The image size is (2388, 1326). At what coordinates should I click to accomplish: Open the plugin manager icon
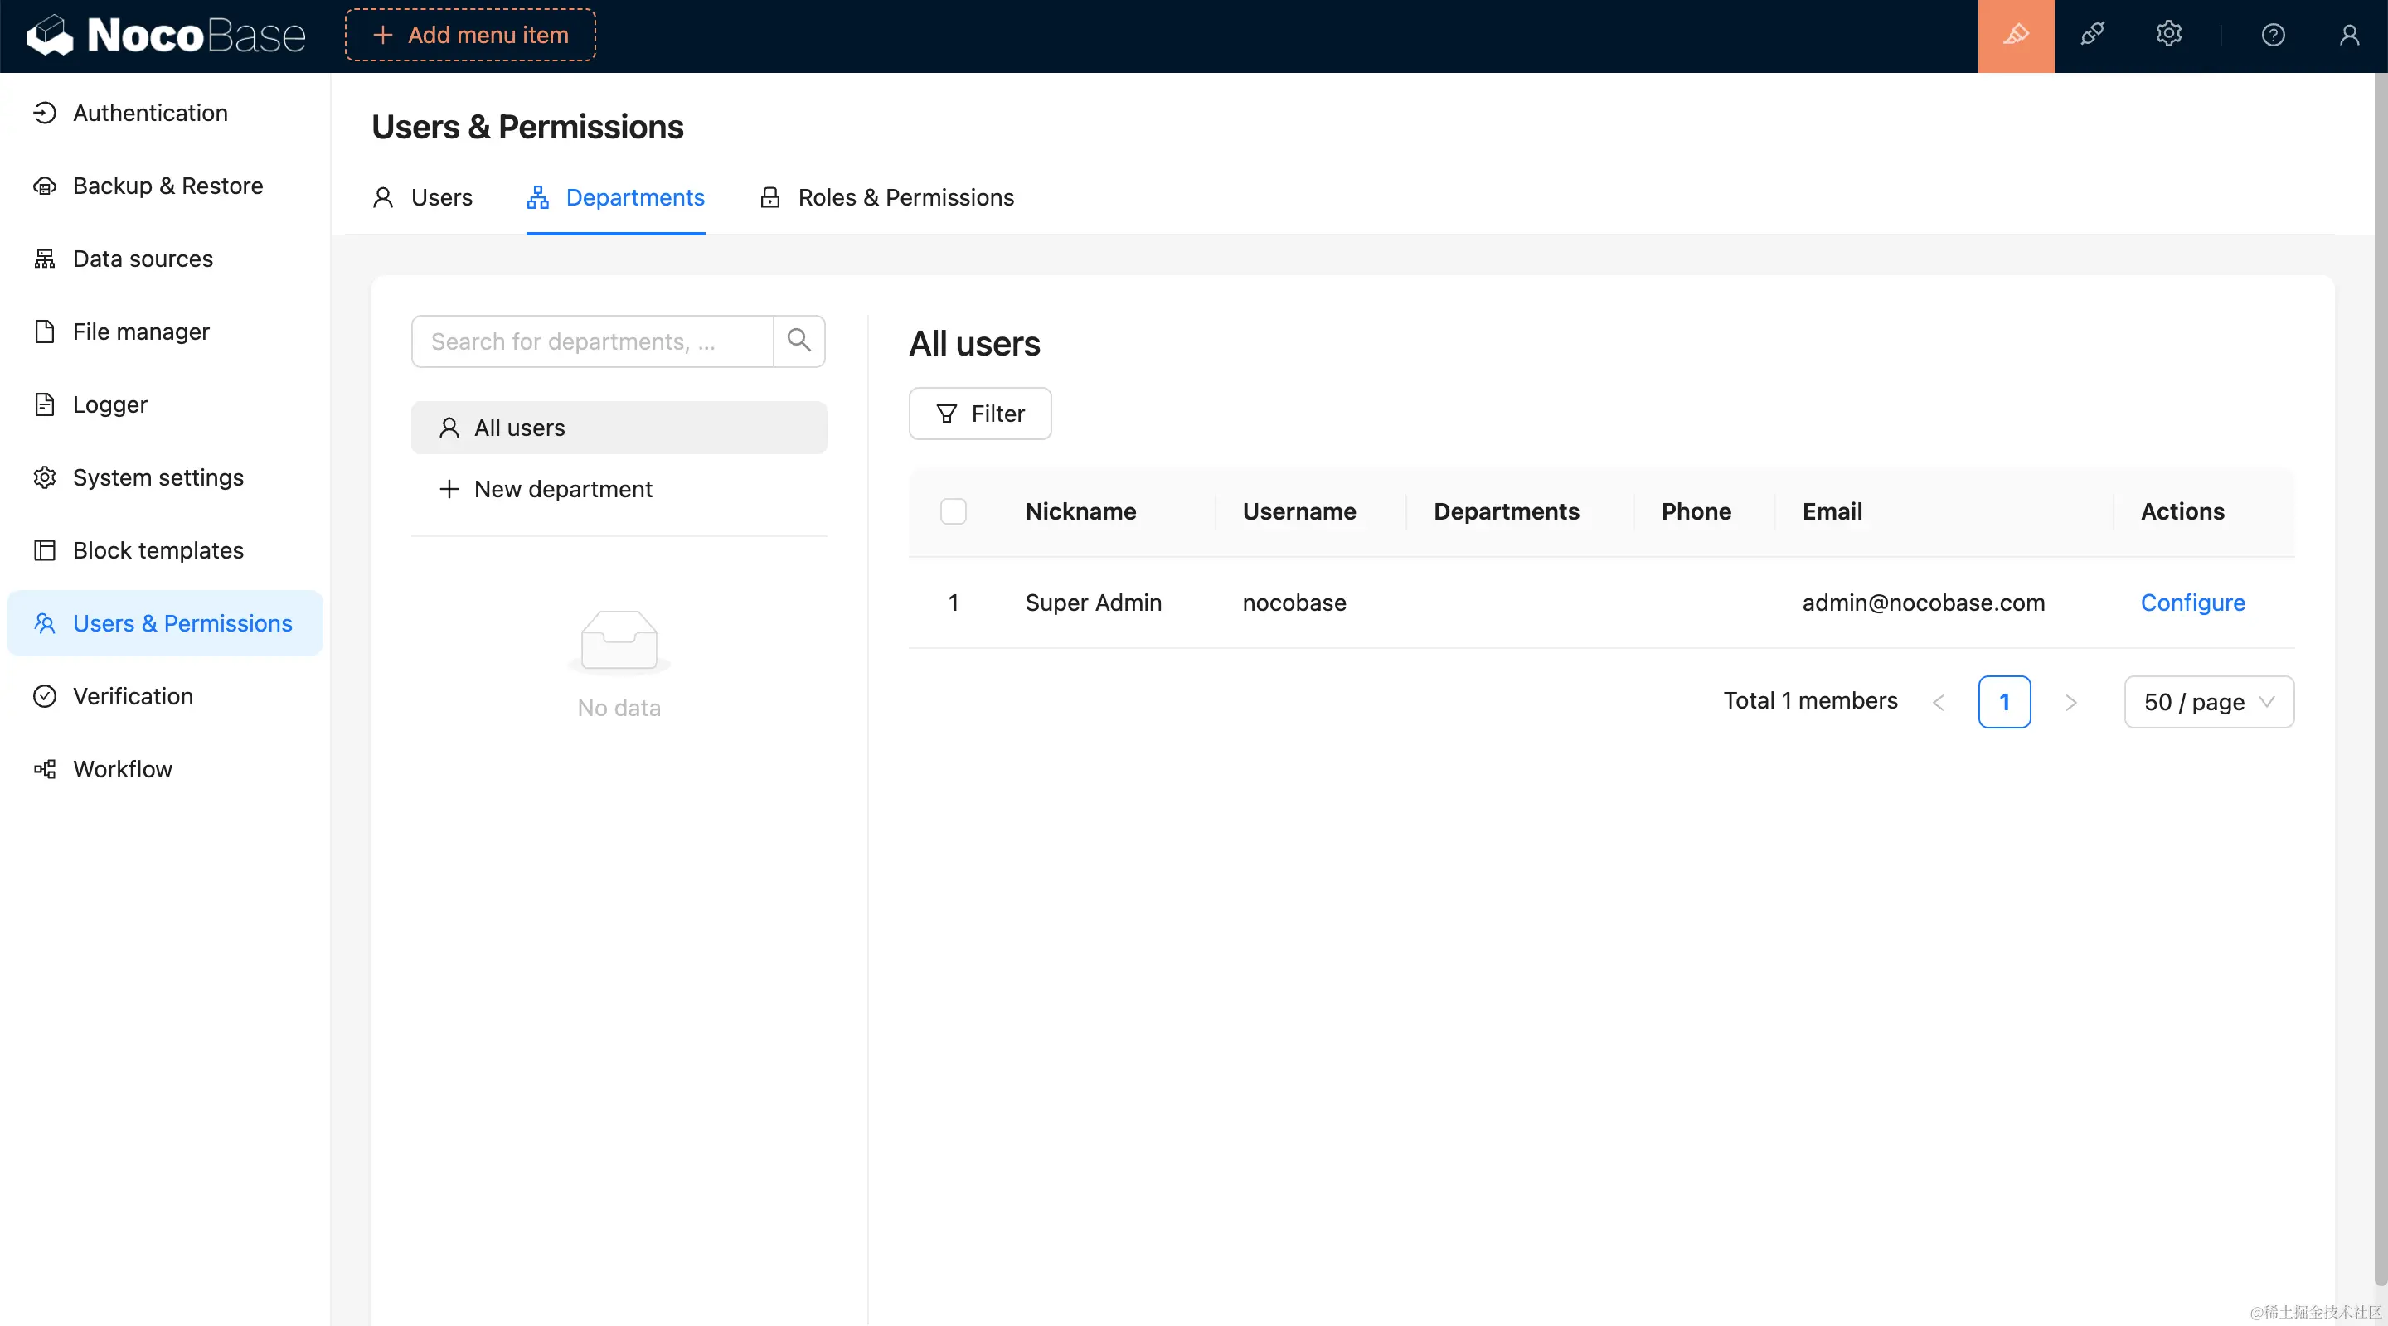click(x=2092, y=35)
